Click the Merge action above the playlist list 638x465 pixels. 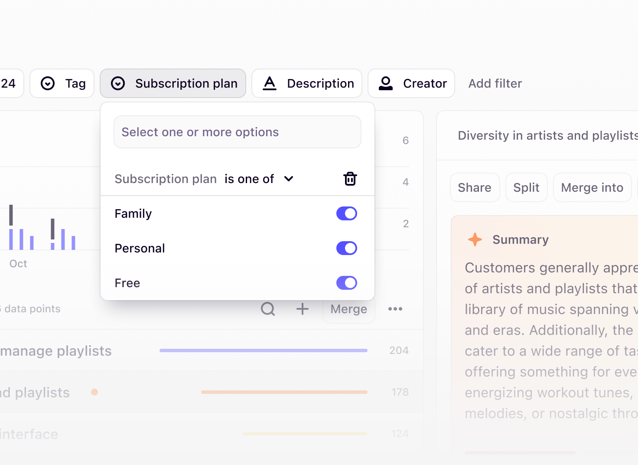[x=348, y=309]
